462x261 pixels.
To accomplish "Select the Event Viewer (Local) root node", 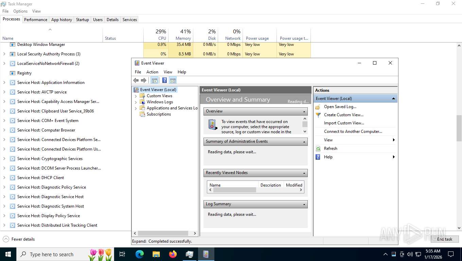I will pos(158,90).
